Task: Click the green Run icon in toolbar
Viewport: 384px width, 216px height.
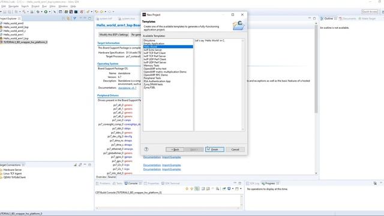Action: [x=46, y=12]
